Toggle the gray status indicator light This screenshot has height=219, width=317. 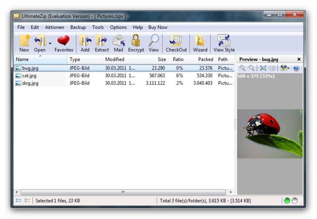click(294, 201)
